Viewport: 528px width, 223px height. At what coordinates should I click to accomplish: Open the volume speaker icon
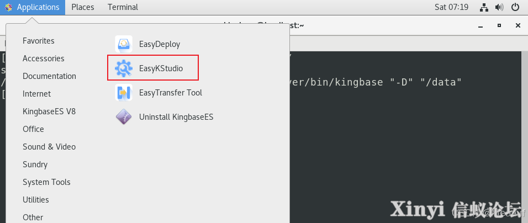click(x=499, y=7)
